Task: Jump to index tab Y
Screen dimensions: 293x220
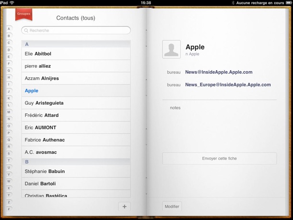Action: (9, 195)
